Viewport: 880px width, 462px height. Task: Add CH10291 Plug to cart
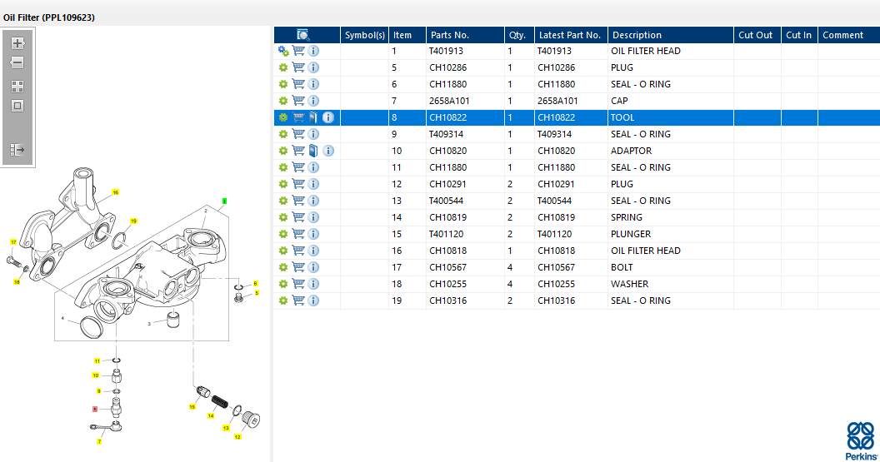298,184
